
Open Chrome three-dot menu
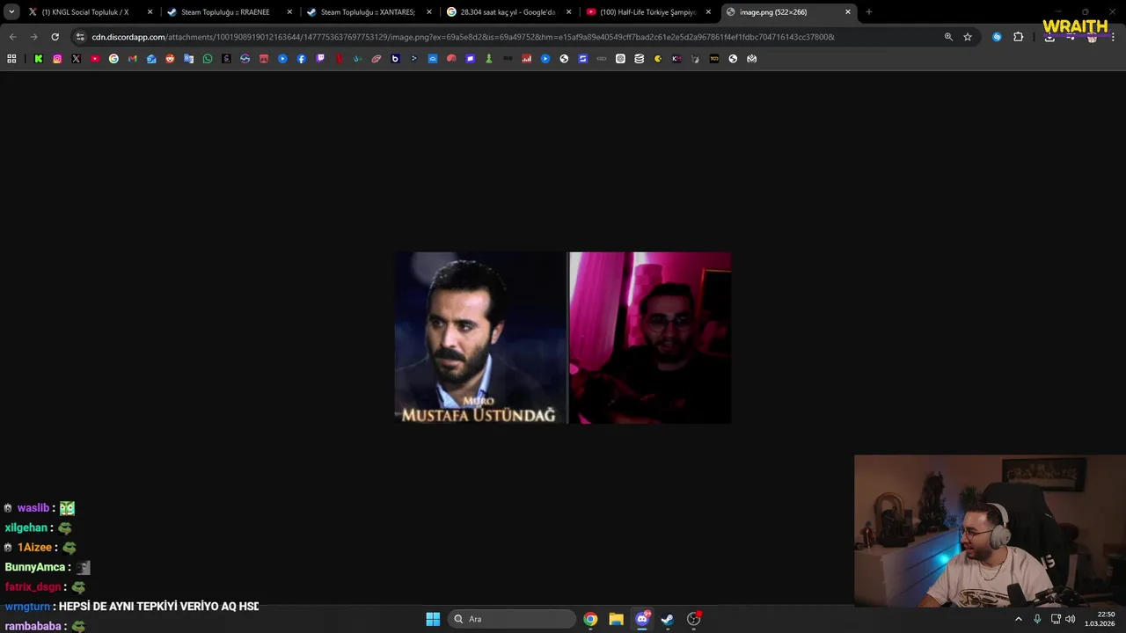(x=1114, y=37)
